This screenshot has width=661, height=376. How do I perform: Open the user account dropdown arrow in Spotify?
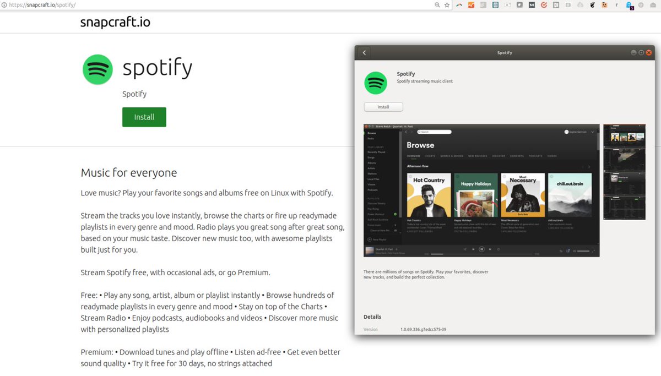click(x=593, y=132)
